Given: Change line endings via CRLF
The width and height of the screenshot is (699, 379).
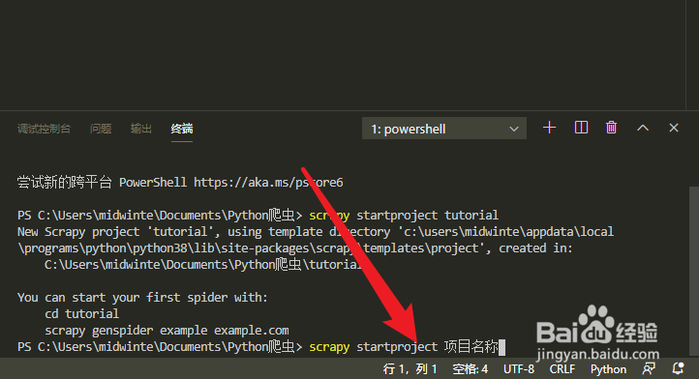Looking at the screenshot, I should (x=562, y=369).
